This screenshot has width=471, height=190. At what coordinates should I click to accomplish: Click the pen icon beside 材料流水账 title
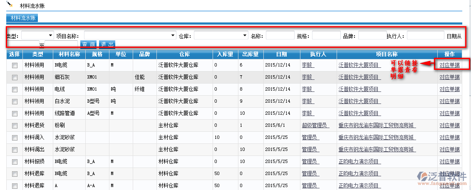coord(10,5)
